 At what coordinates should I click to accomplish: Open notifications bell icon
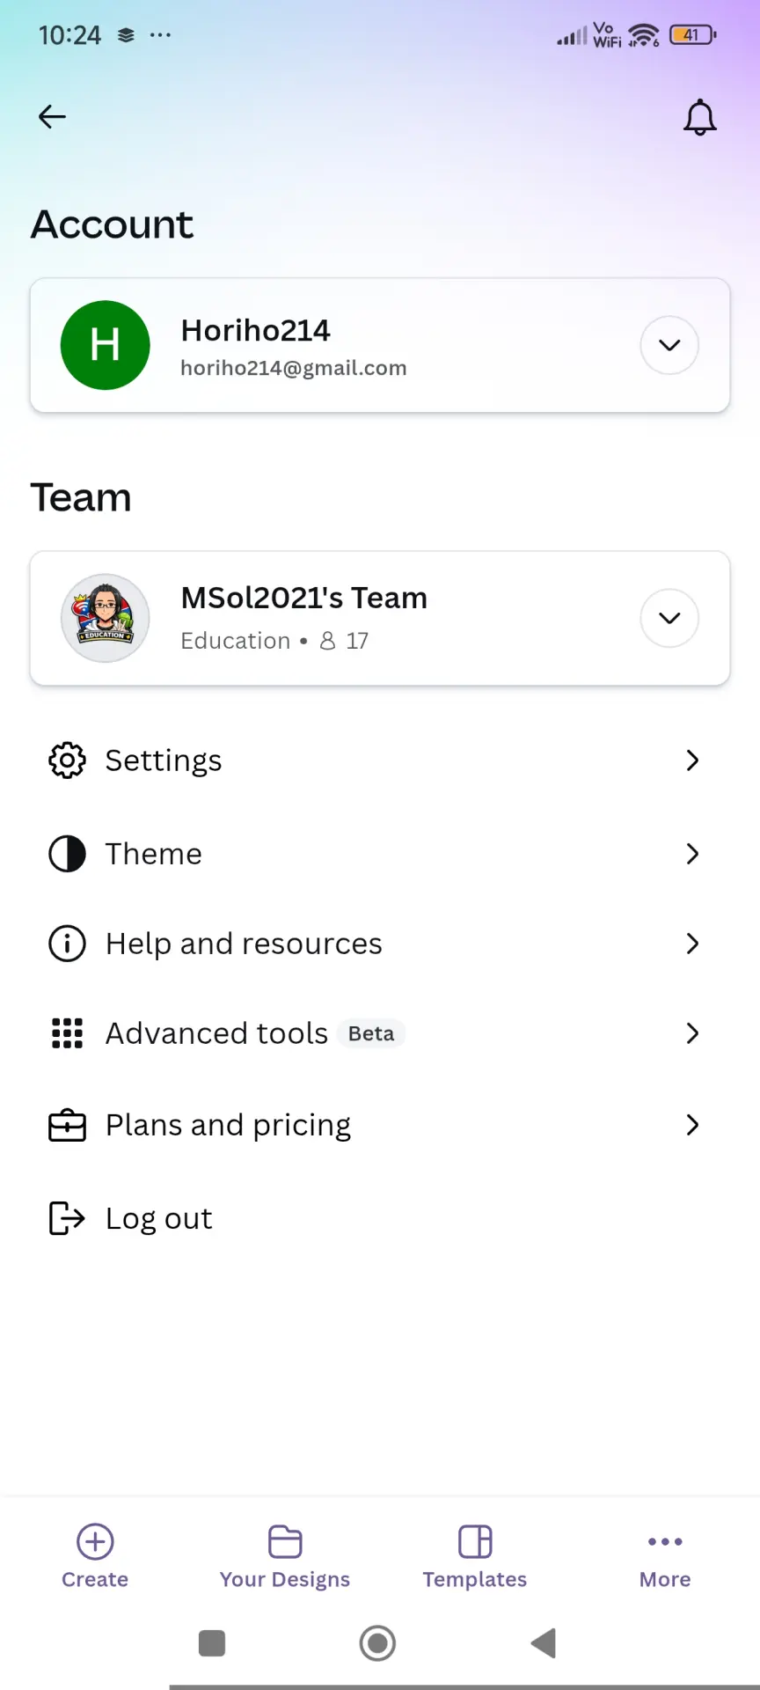(700, 117)
